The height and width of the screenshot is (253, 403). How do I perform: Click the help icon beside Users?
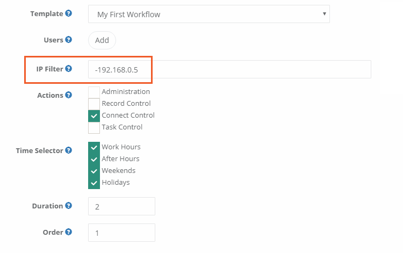pos(68,40)
